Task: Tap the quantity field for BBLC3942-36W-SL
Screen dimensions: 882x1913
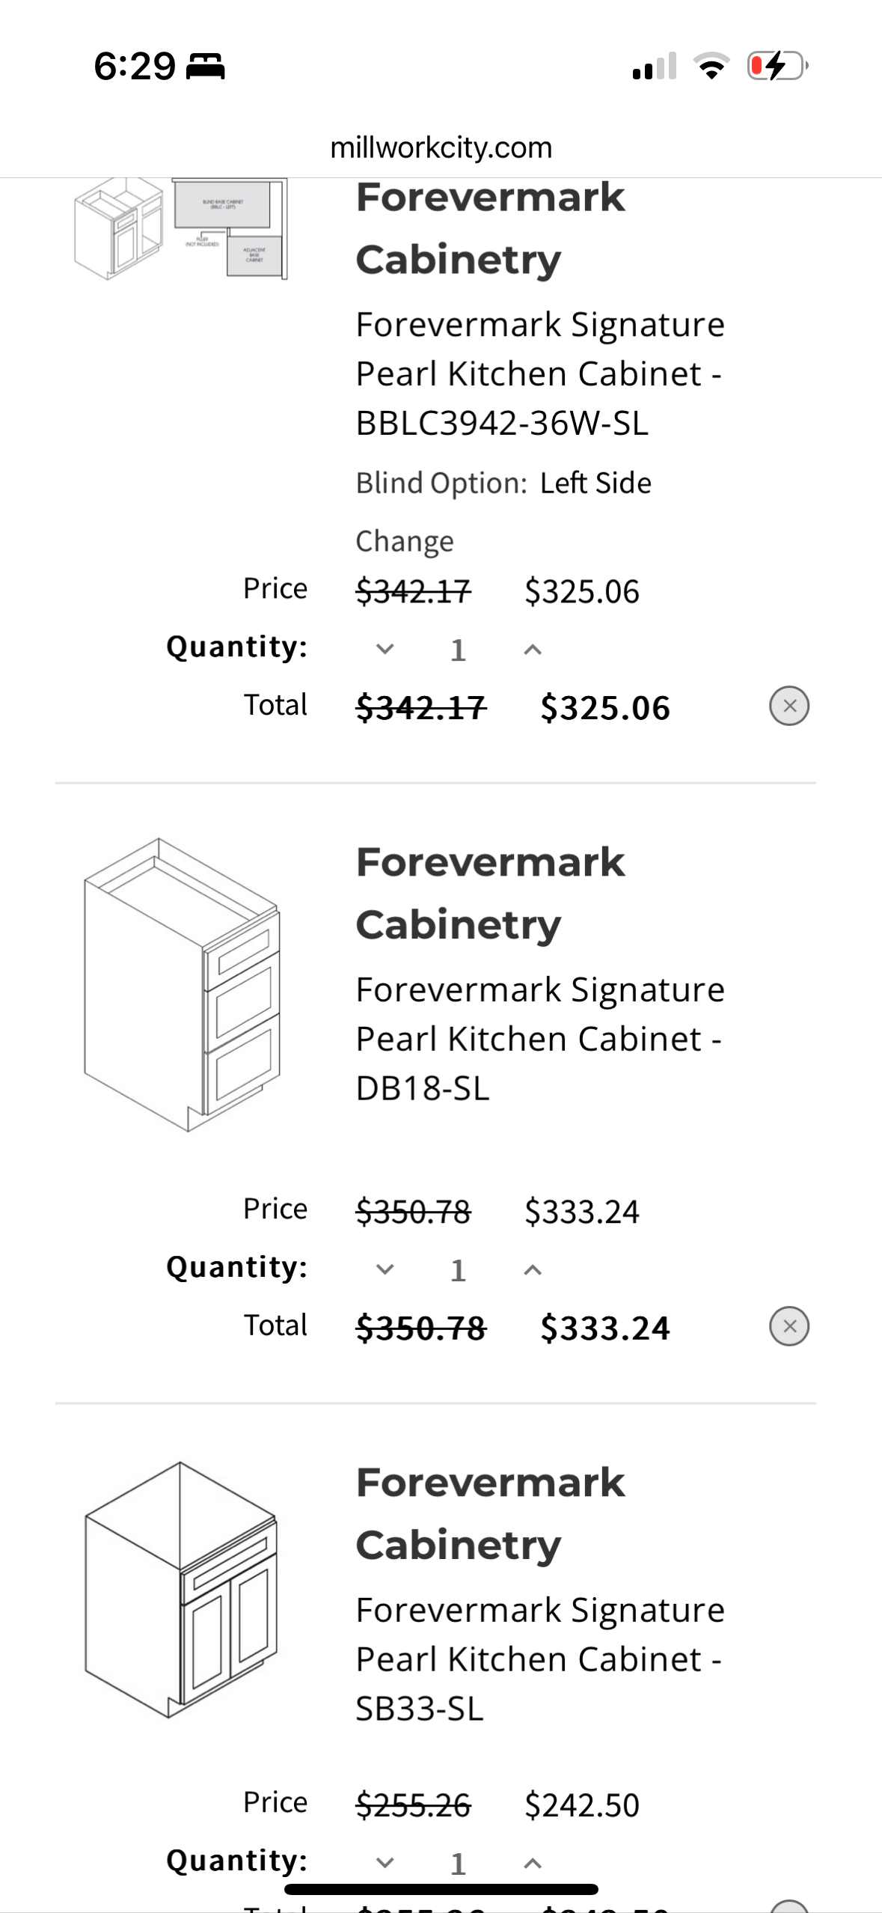Action: (458, 650)
